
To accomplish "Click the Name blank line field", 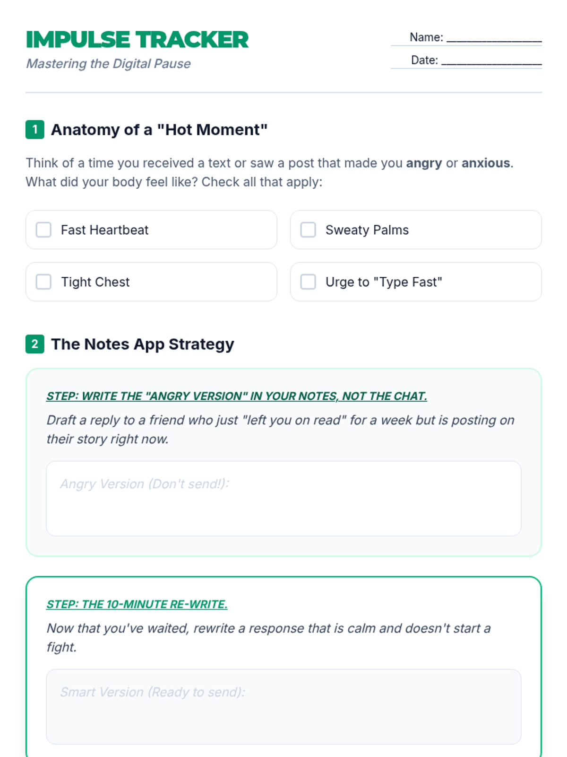I will (x=494, y=38).
